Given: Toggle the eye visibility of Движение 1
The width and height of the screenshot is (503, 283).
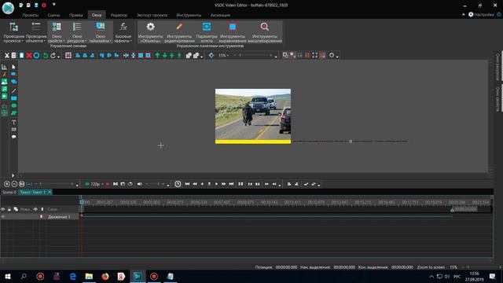Looking at the screenshot, I should pyautogui.click(x=3, y=217).
